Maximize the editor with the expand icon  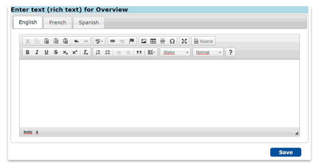pyautogui.click(x=184, y=41)
